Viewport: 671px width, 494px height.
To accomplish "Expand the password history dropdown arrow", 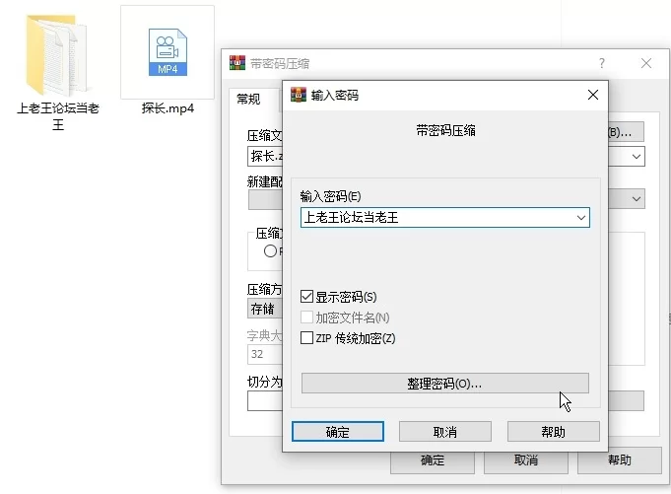I will click(x=580, y=218).
